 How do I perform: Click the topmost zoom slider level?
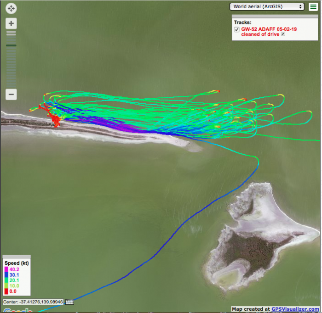(11, 31)
